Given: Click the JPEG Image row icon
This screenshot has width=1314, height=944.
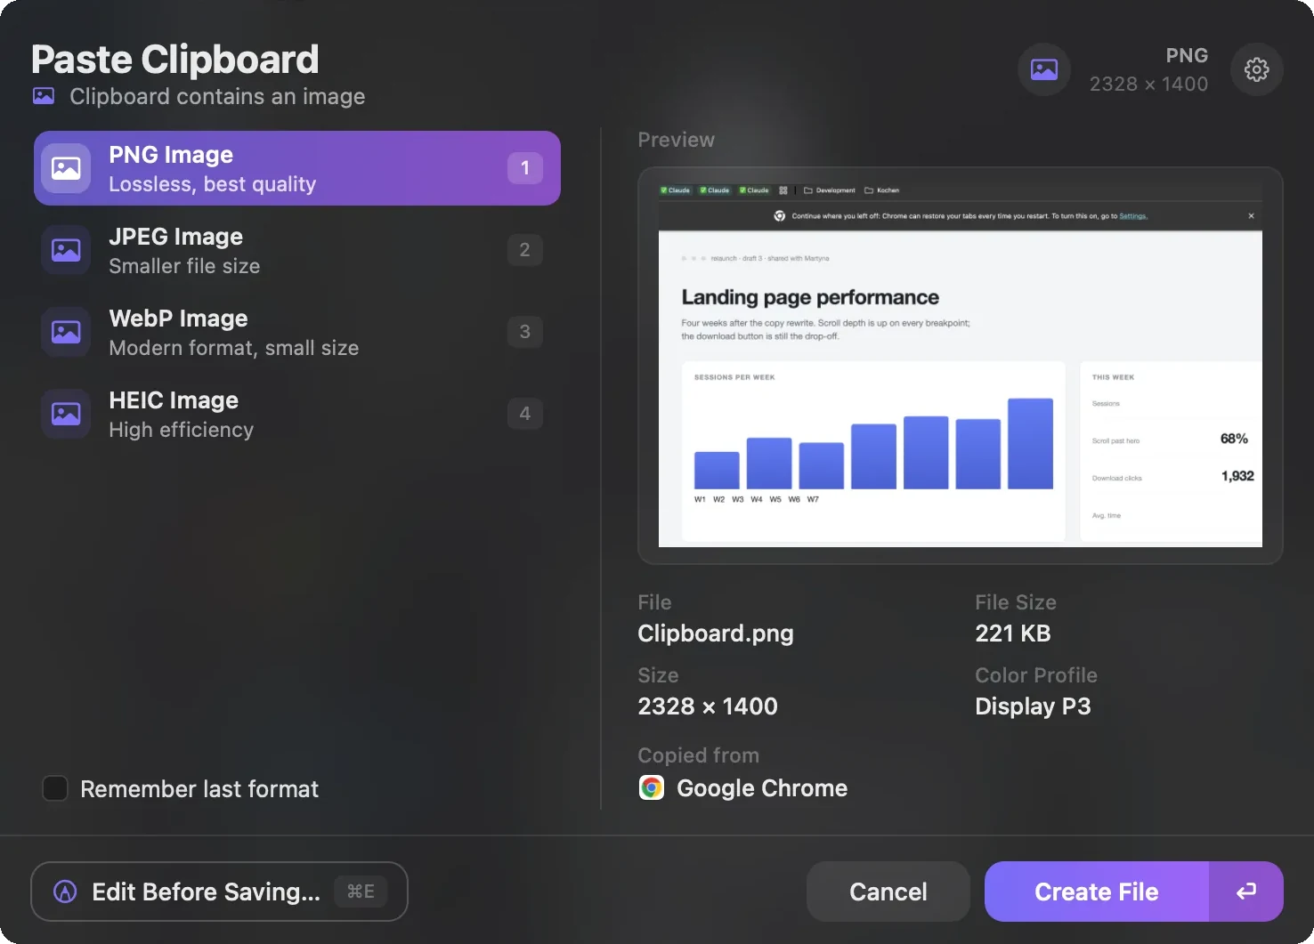Looking at the screenshot, I should (66, 250).
